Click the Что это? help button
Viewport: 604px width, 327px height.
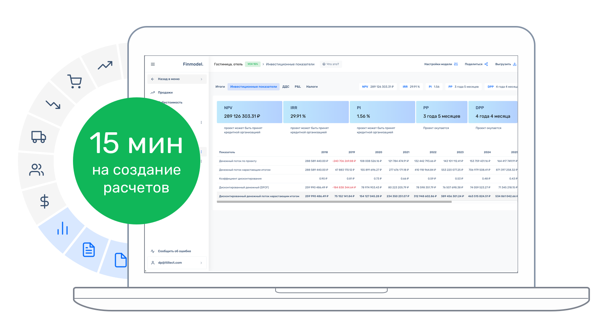(331, 64)
